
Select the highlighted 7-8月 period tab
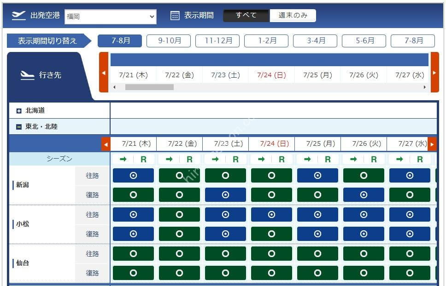[120, 41]
